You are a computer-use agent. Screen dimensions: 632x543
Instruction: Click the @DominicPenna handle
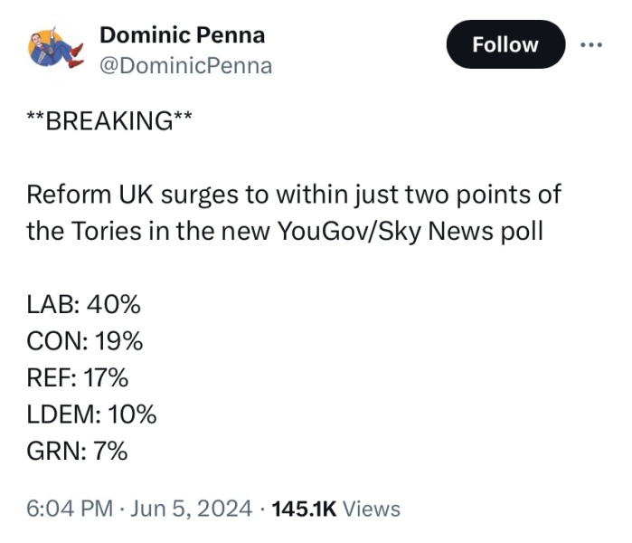pyautogui.click(x=185, y=66)
